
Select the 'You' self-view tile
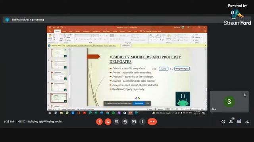(x=229, y=101)
